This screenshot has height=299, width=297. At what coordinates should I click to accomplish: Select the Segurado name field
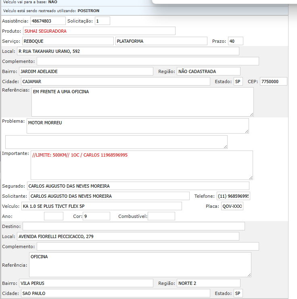[x=138, y=186]
